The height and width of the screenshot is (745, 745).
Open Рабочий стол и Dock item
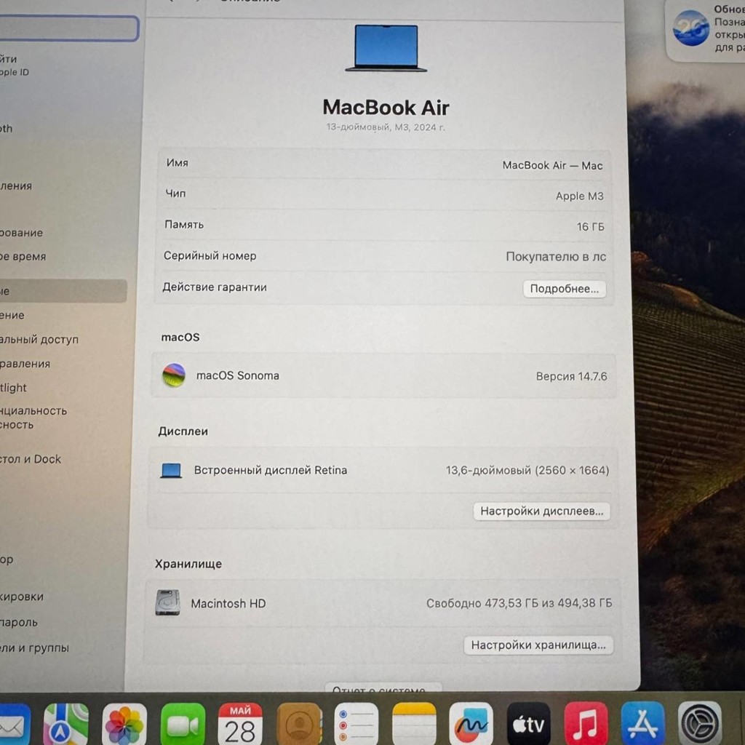tap(31, 459)
